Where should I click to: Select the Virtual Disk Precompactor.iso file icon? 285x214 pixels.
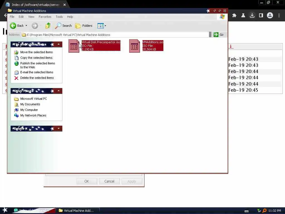pyautogui.click(x=74, y=46)
